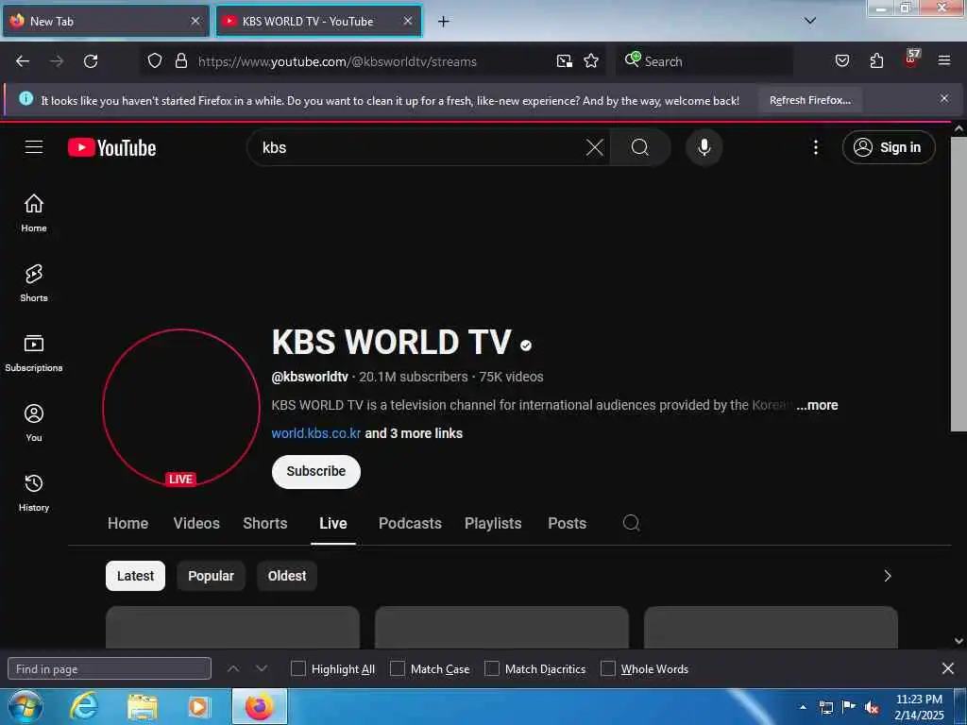Open the and 3 more links text
Viewport: 967px width, 725px height.
click(x=414, y=433)
